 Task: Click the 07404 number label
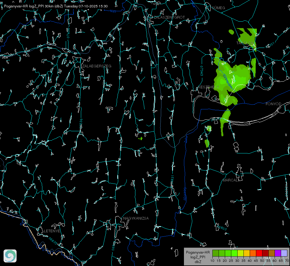point(68,33)
